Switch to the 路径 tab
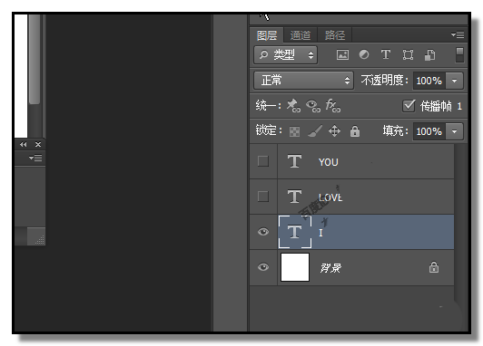The width and height of the screenshot is (483, 346). pos(335,35)
